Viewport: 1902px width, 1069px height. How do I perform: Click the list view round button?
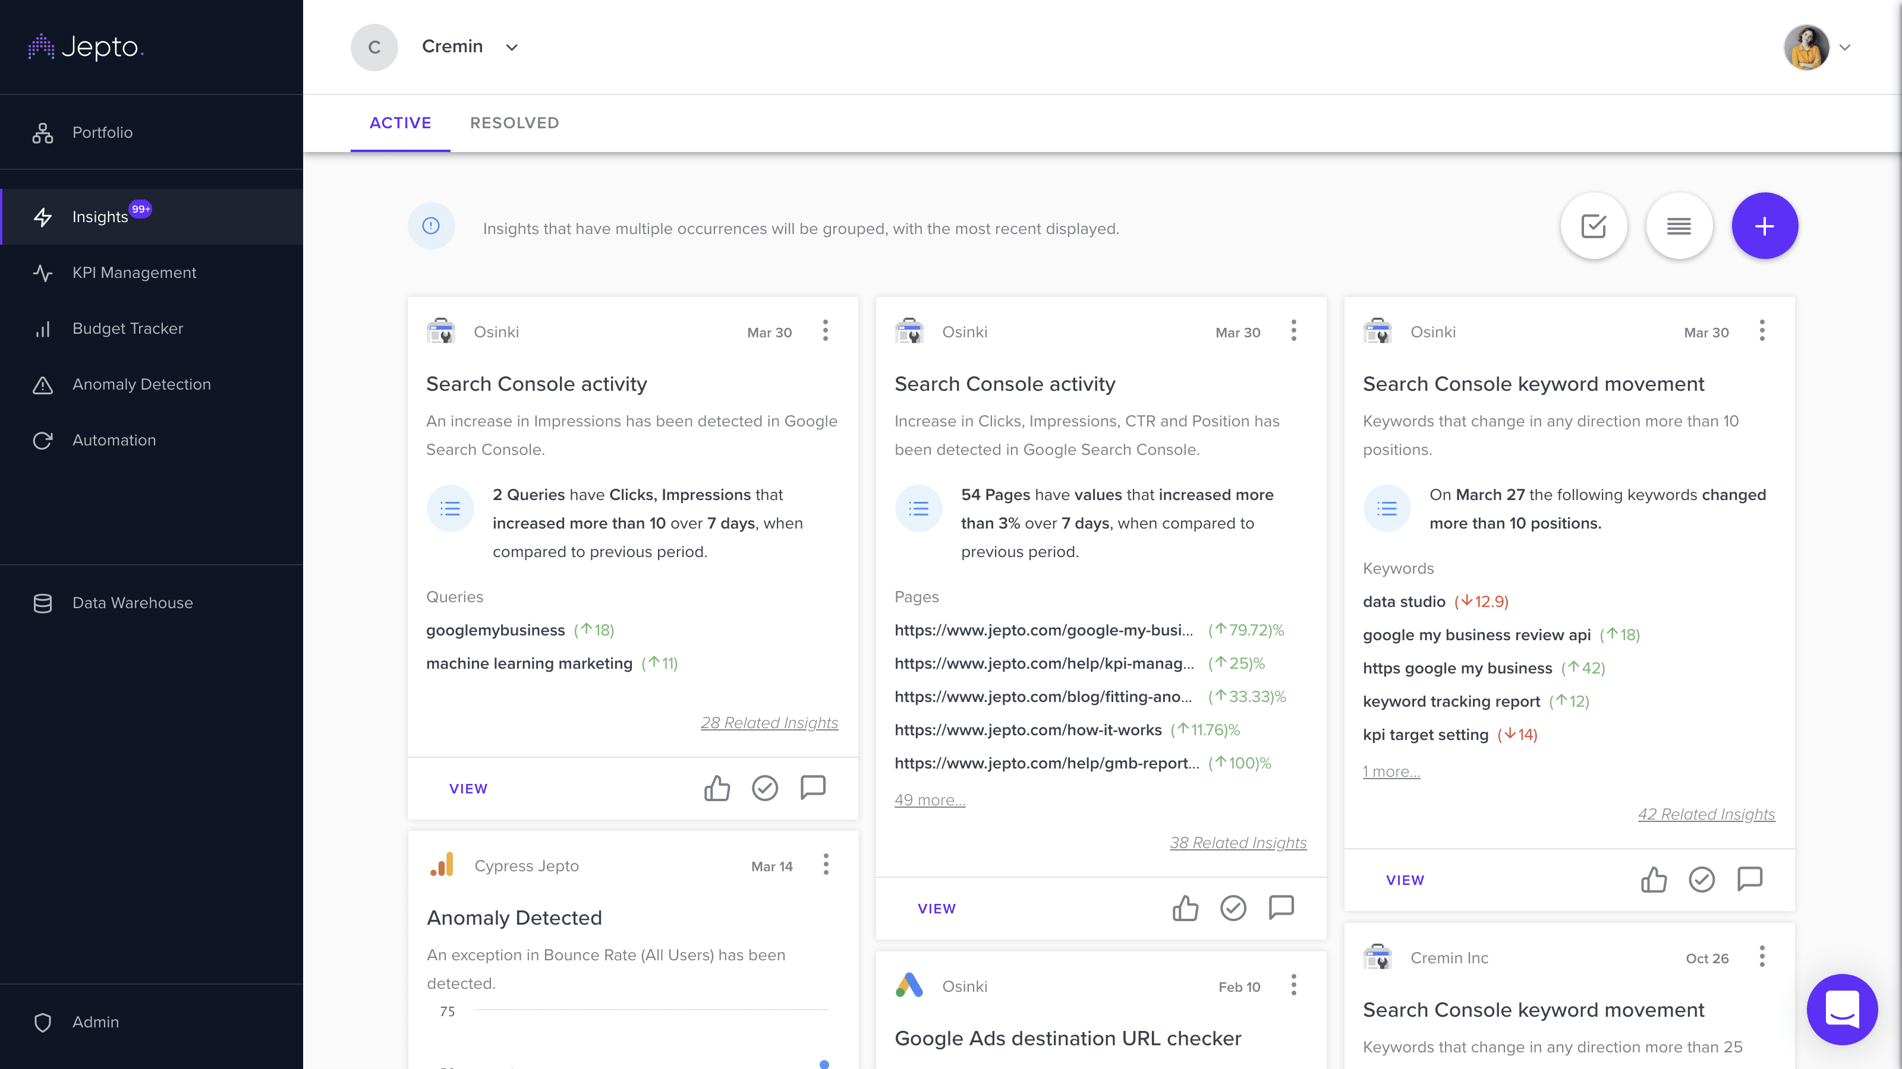coord(1679,226)
